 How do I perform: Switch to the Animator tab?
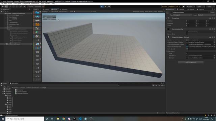(x=64, y=9)
